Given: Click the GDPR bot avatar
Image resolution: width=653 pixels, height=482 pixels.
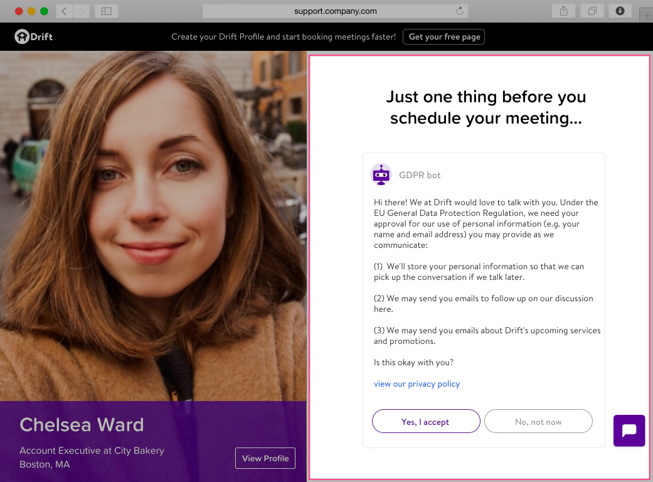Looking at the screenshot, I should click(381, 174).
